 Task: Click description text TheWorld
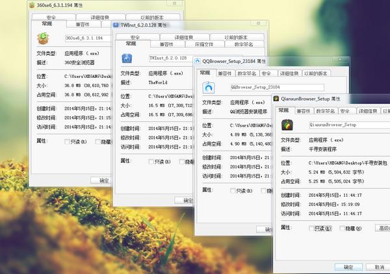pos(158,82)
